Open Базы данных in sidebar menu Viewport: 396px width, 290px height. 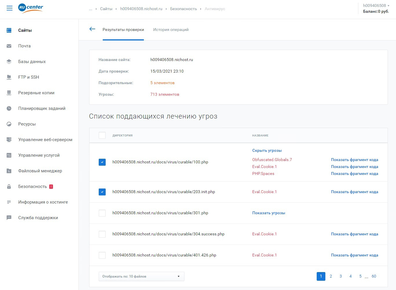tap(32, 62)
